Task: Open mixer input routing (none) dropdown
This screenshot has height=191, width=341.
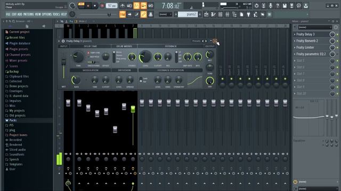Action: point(315,27)
